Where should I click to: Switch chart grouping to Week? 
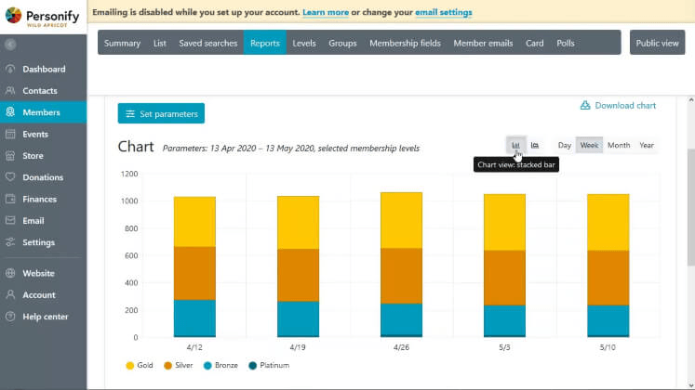(x=589, y=145)
